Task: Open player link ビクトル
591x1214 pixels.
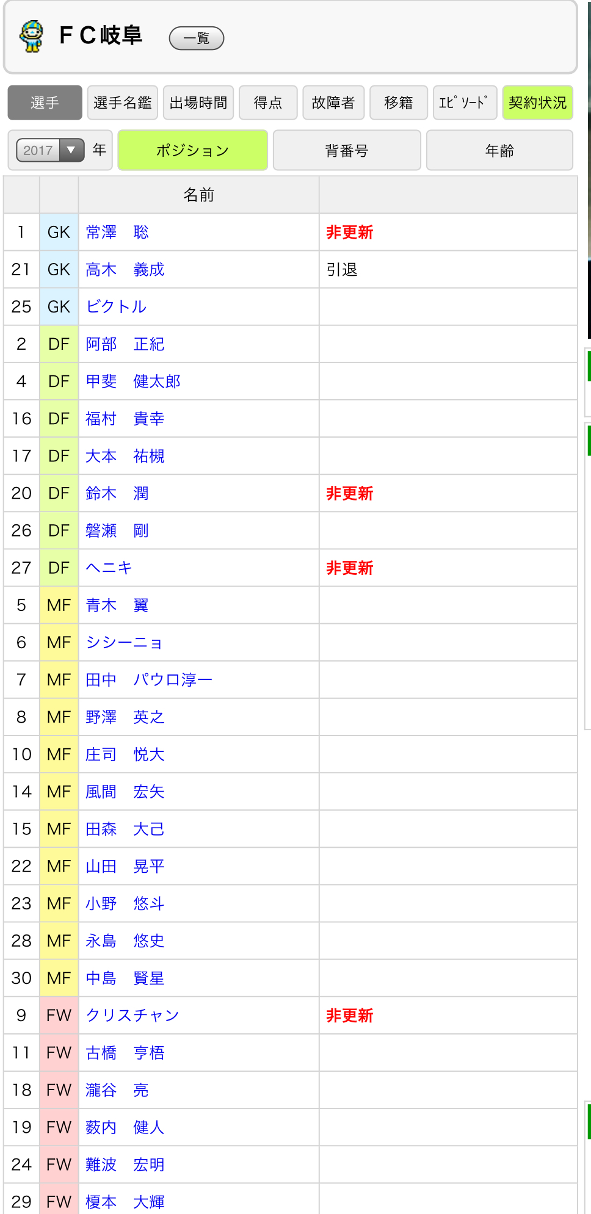Action: 116,307
